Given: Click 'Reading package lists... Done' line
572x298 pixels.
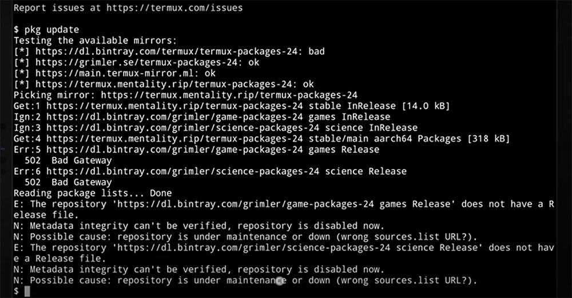Looking at the screenshot, I should (x=93, y=194).
